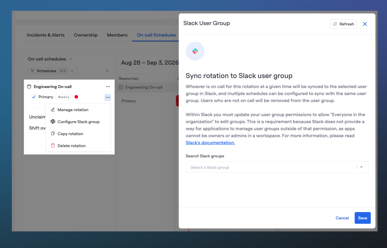Screen dimensions: 387x248
Task: Click the refresh arrows icon
Action: (x=335, y=24)
